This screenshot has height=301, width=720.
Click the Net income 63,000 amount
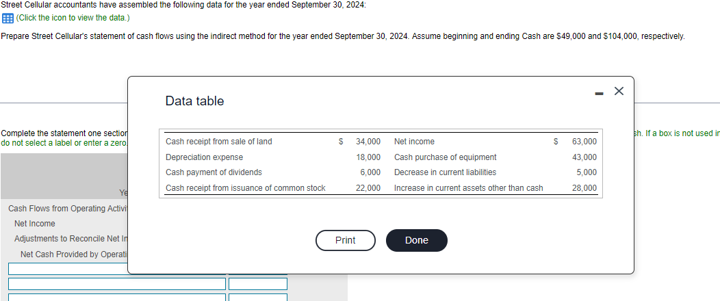[x=584, y=142]
